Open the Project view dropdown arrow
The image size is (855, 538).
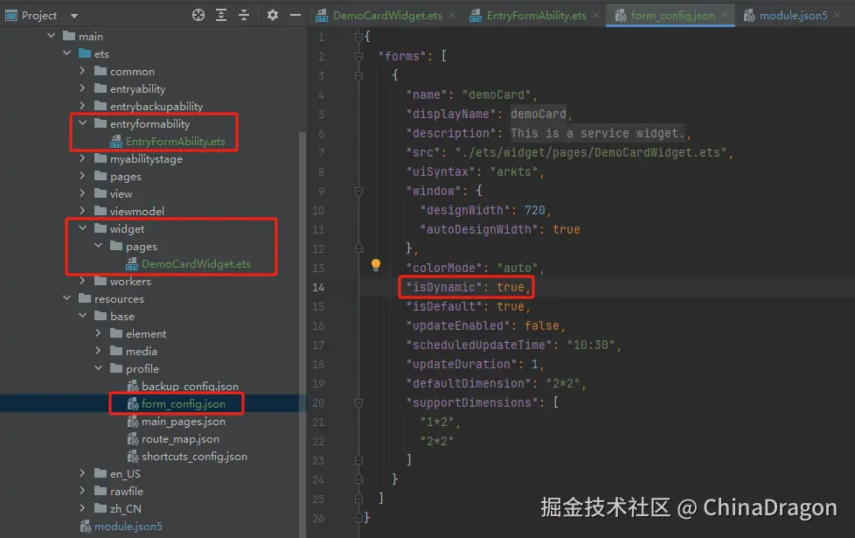[74, 16]
